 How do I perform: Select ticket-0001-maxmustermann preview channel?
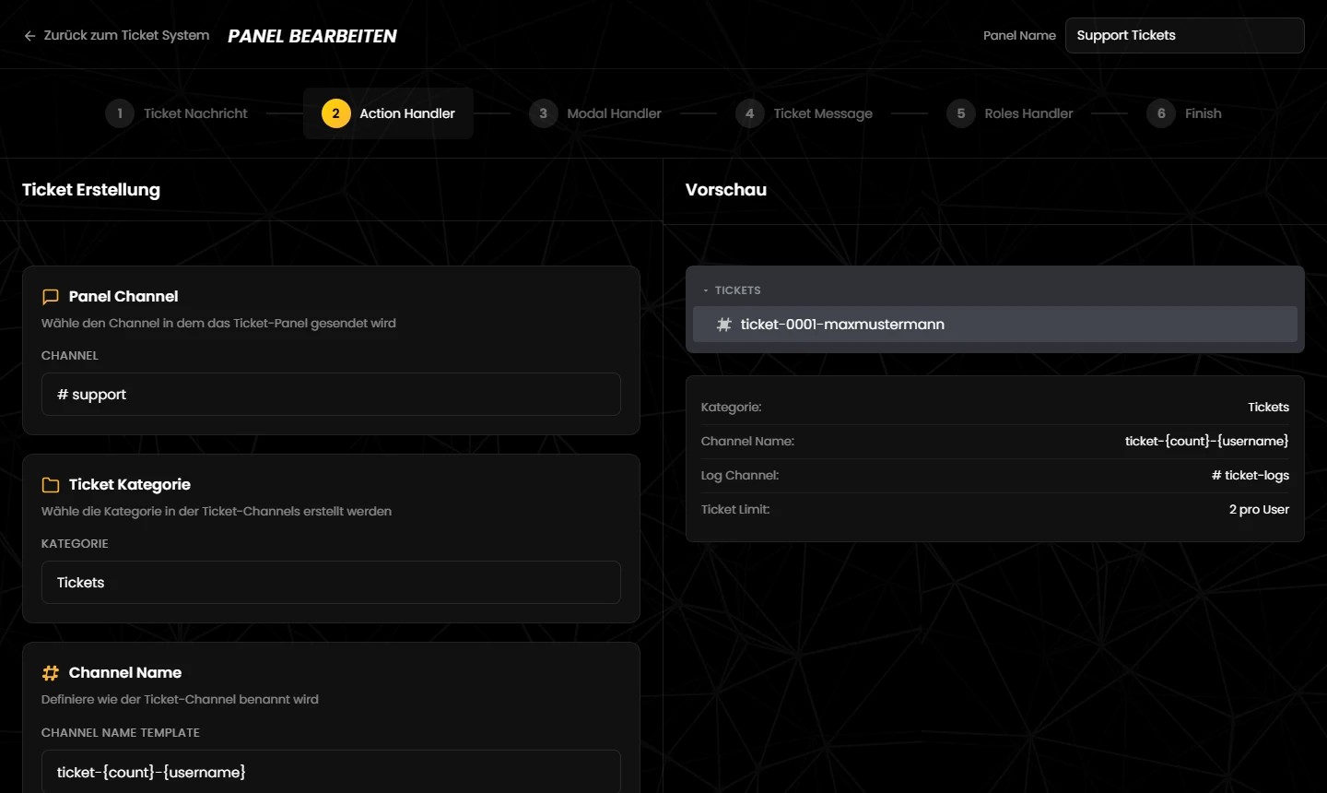coord(995,325)
